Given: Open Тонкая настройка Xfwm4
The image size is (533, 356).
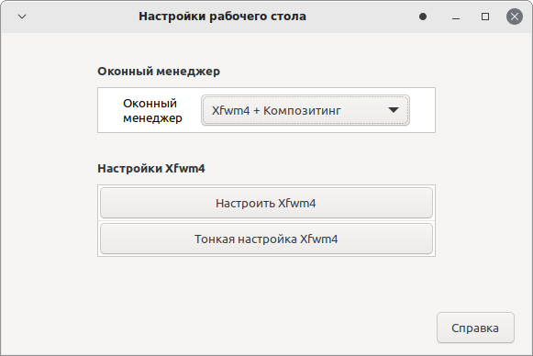Looking at the screenshot, I should coord(266,239).
